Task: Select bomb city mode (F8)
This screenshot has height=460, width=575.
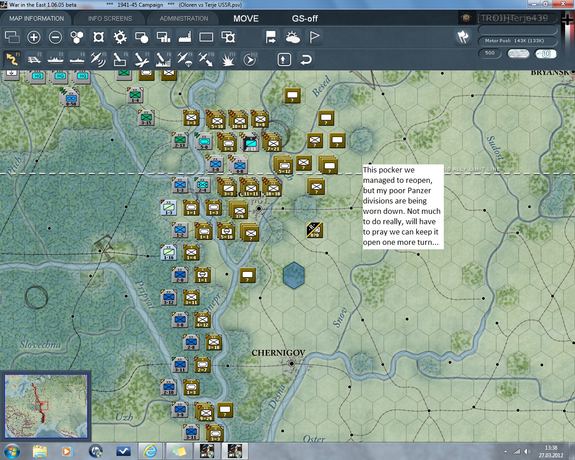Action: [163, 59]
